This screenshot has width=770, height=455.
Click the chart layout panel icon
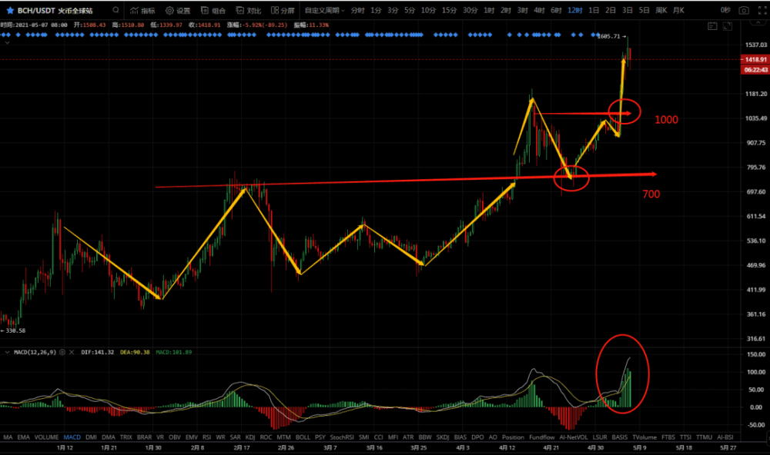(x=712, y=26)
